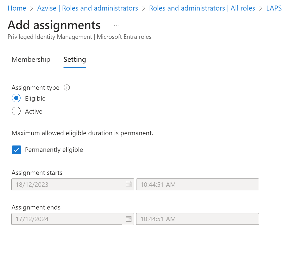284x253 pixels.
Task: Switch to the Setting tab
Action: [x=75, y=59]
